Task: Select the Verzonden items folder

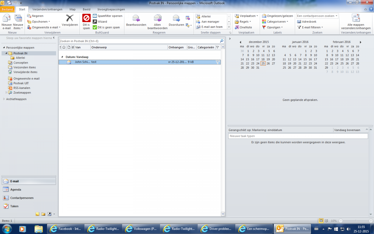Action: (24, 67)
